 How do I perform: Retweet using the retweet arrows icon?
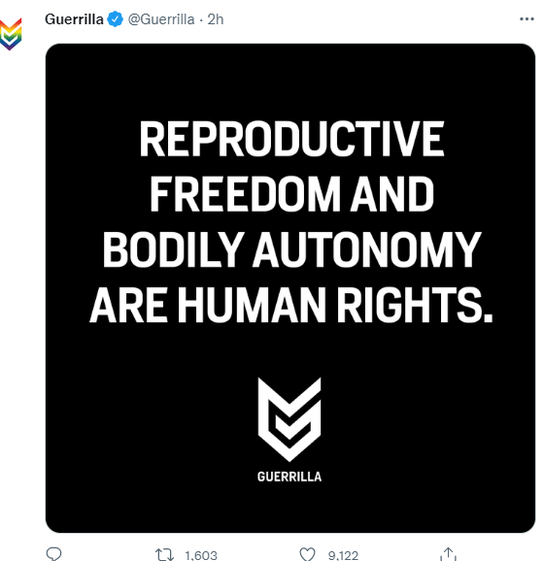click(165, 554)
